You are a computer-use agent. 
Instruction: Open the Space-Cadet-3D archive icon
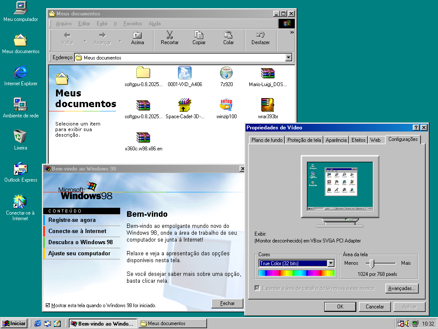coord(185,105)
